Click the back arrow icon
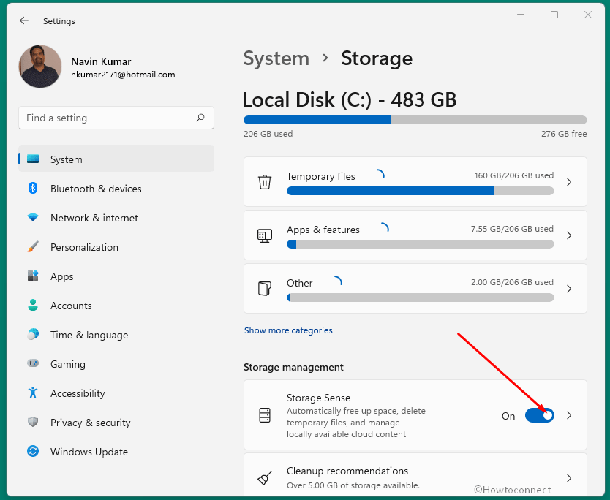 point(24,20)
